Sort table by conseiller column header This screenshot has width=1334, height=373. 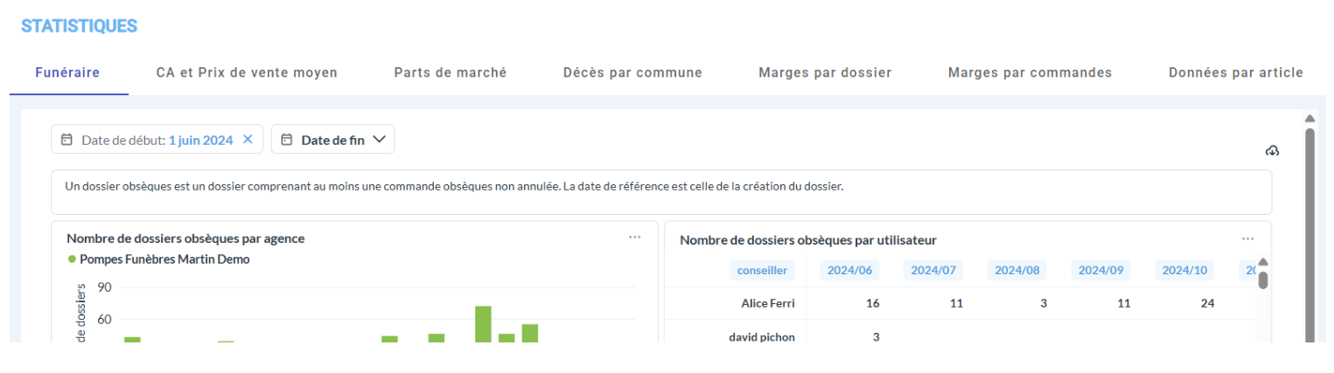[762, 271]
